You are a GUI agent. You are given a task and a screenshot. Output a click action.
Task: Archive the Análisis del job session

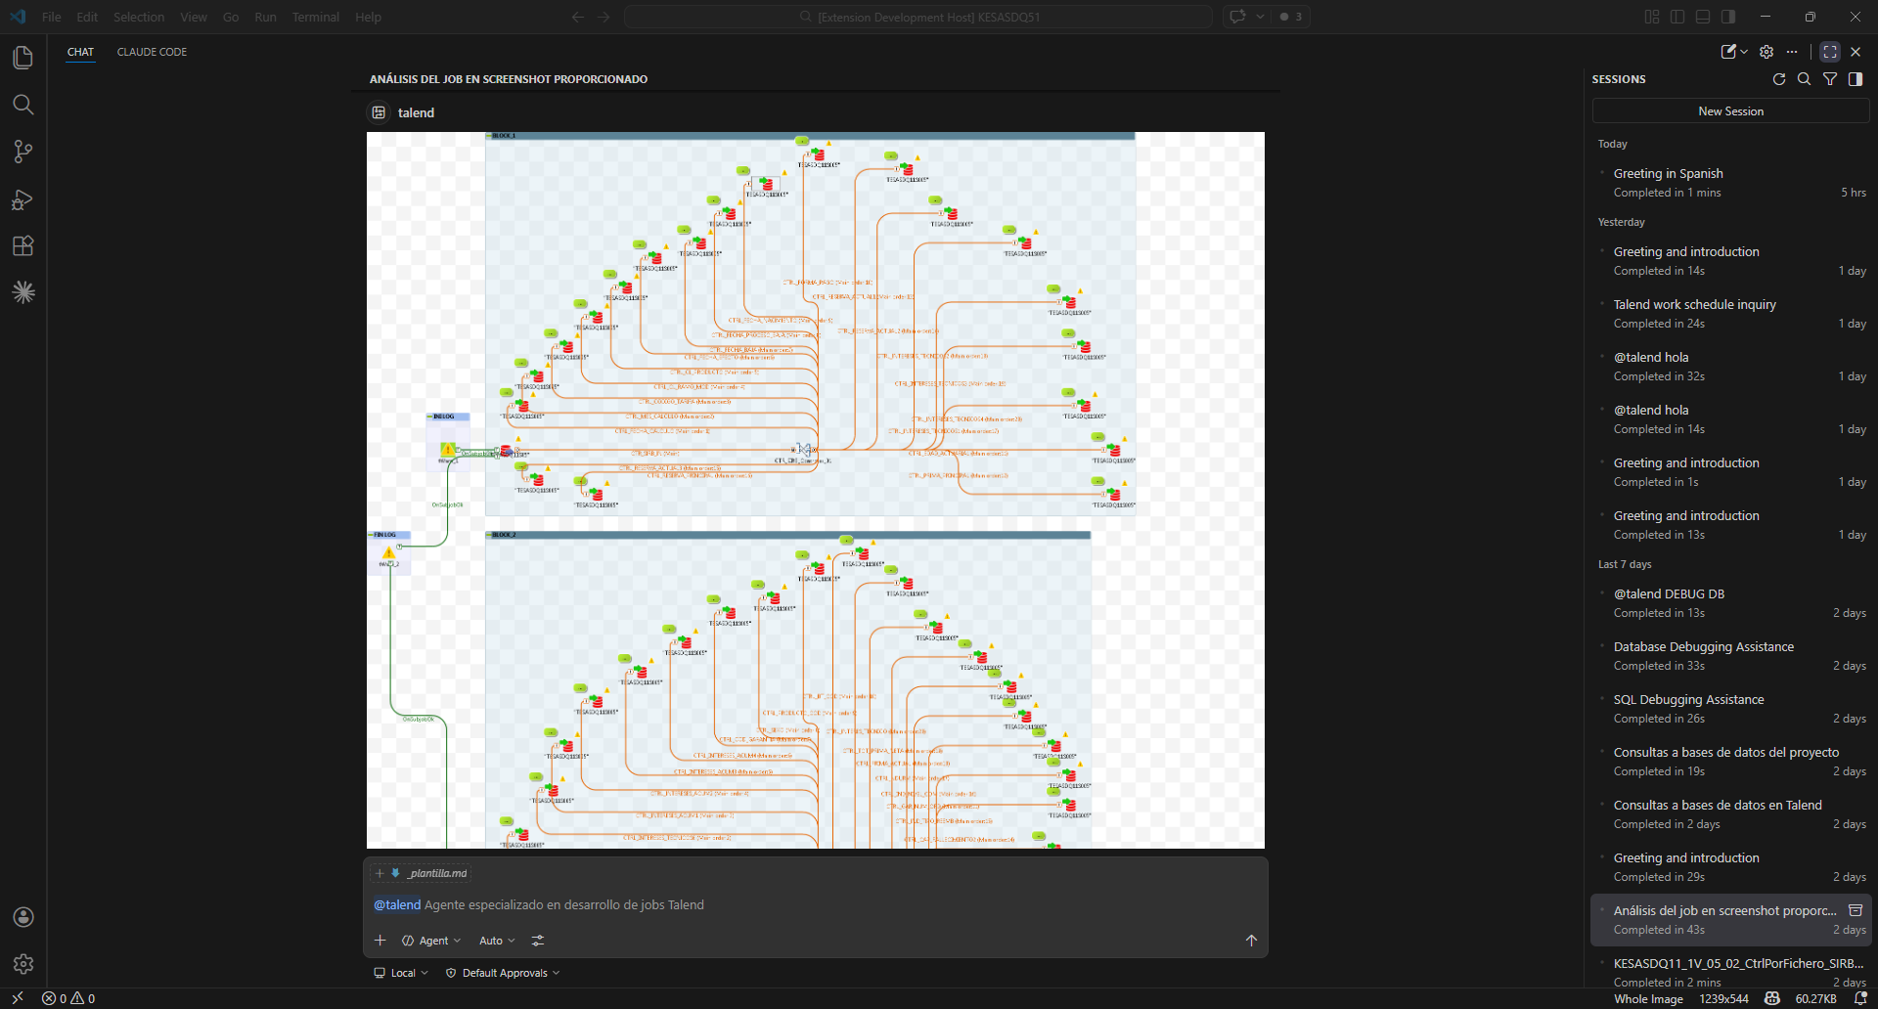pyautogui.click(x=1856, y=910)
